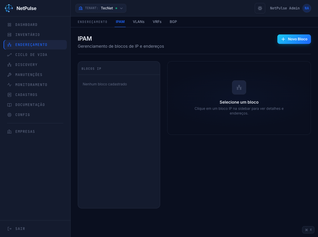Viewport: 318px width, 237px height.
Task: Open Empresas page
Action: coord(35,132)
